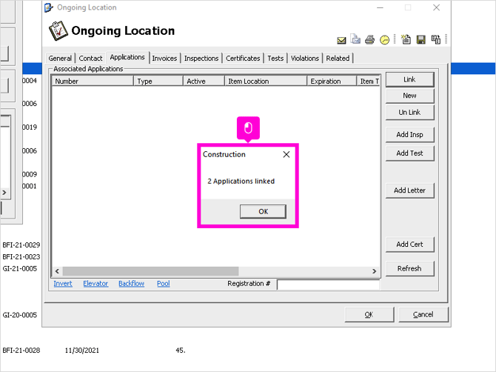Switch to the Certificates tab
The image size is (496, 372).
(243, 59)
